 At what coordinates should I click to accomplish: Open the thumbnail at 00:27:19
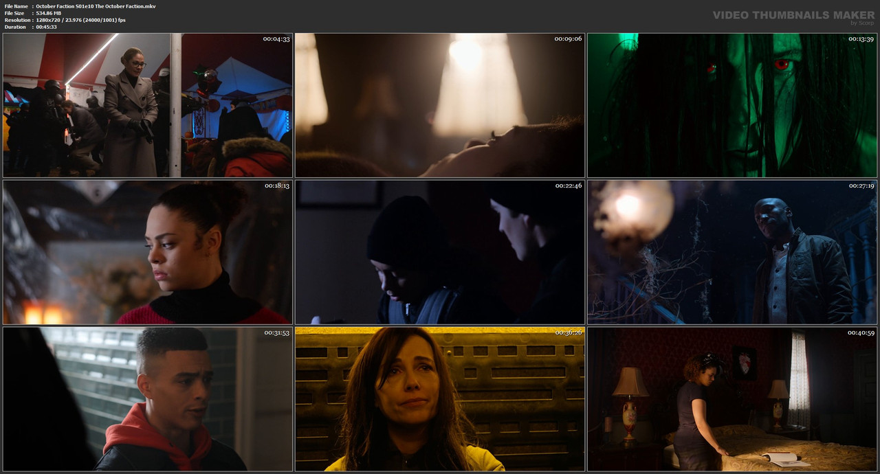(732, 252)
